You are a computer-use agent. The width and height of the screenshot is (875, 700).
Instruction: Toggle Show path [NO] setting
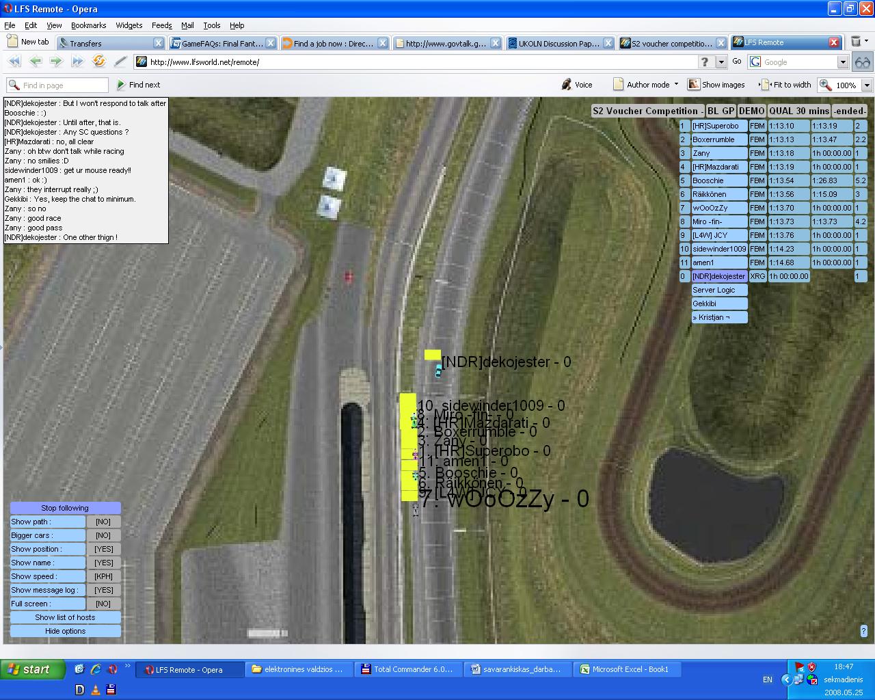coord(103,522)
